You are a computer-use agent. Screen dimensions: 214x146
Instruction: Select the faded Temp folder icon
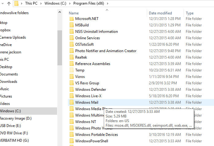[x=72, y=70]
